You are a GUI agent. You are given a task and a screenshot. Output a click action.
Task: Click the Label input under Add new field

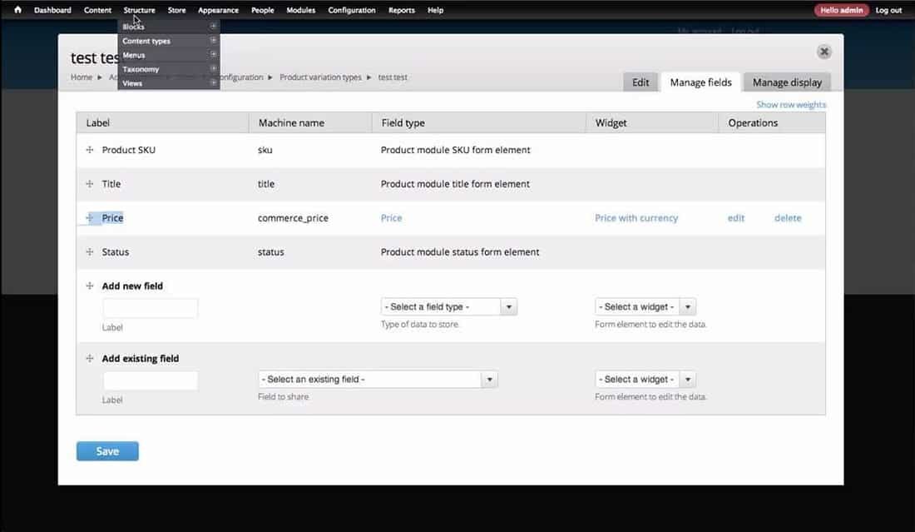pos(150,307)
